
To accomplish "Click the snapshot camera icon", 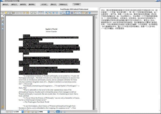I will [x=86, y=13].
